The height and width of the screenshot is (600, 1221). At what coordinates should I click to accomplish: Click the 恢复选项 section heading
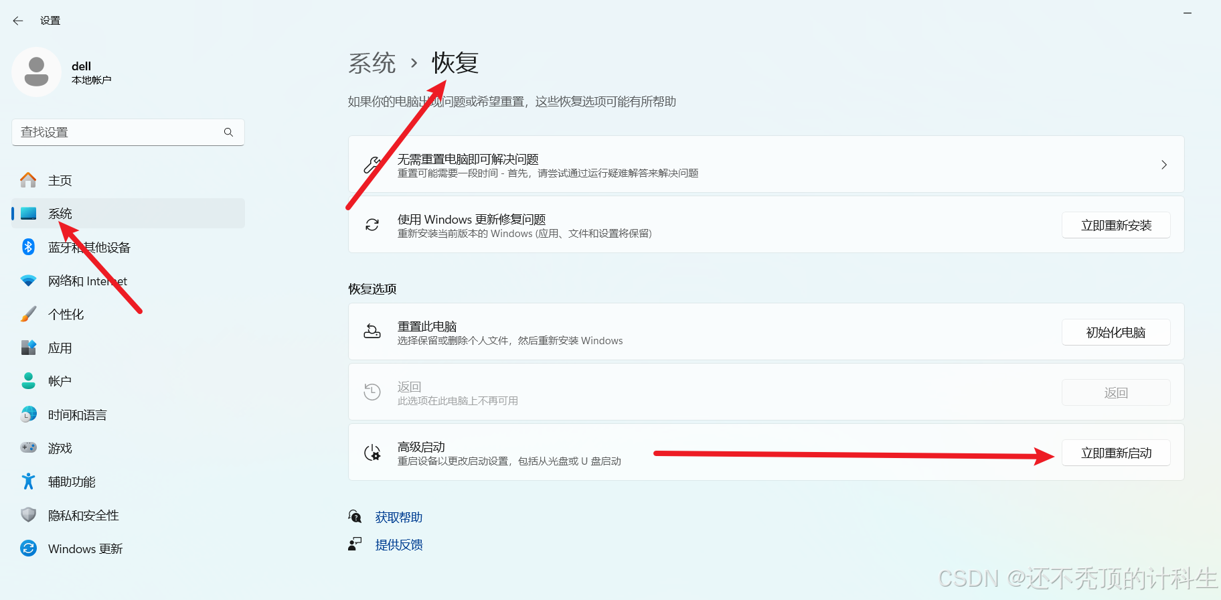coord(372,289)
